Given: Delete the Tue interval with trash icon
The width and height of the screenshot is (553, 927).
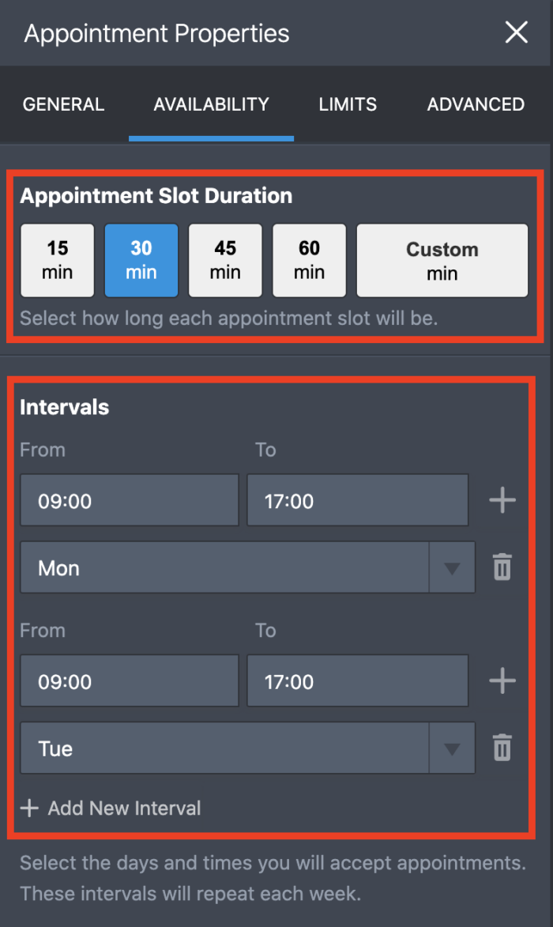Looking at the screenshot, I should [502, 748].
